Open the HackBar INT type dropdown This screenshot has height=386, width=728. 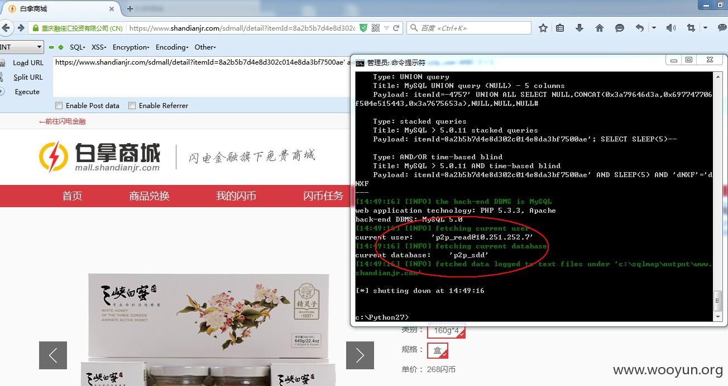21,47
